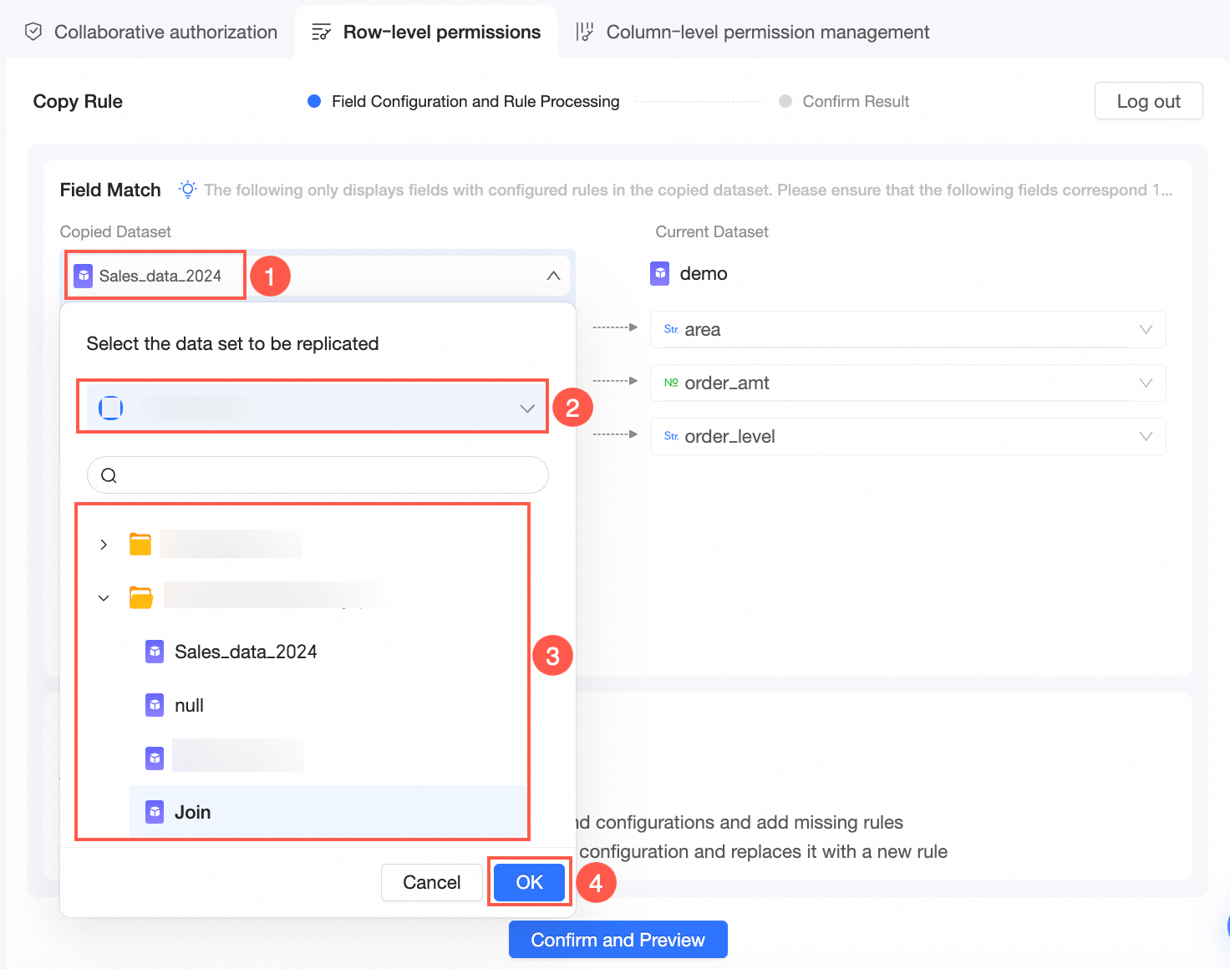Select the Join dataset in the tree
This screenshot has height=969, width=1230.
click(328, 812)
